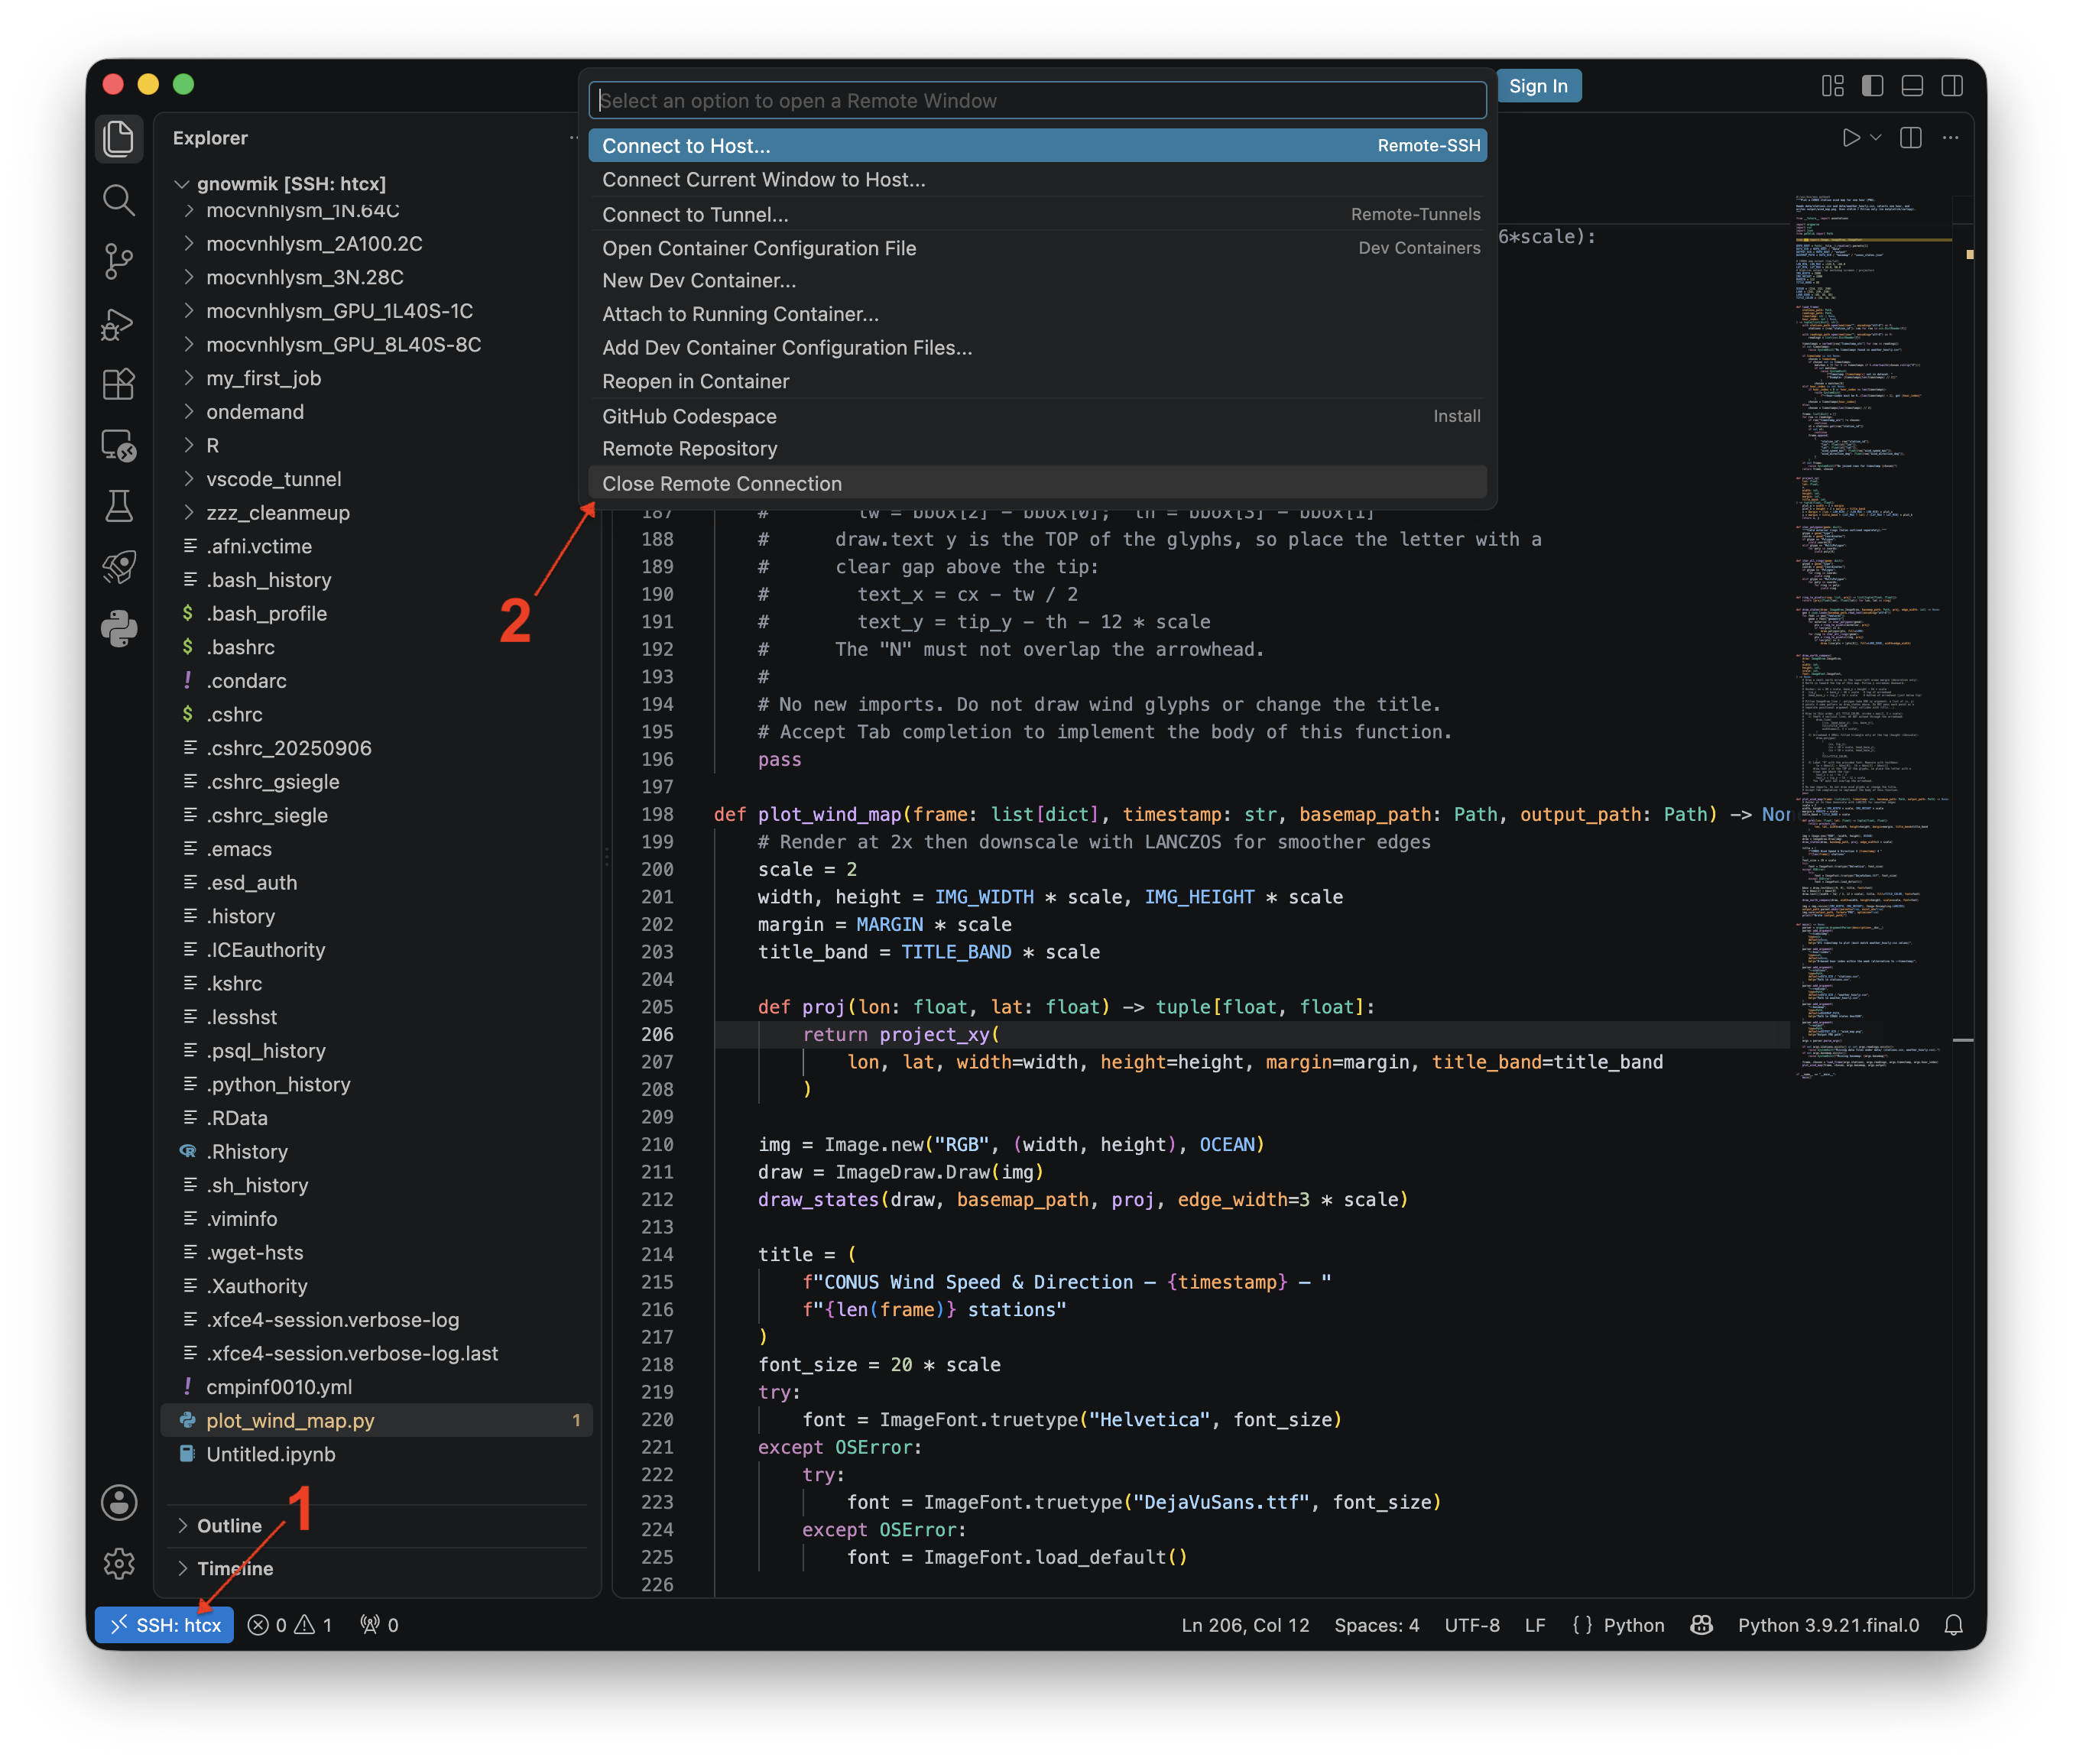Click the errors and warnings indicator
2073x1764 pixels.
click(290, 1625)
